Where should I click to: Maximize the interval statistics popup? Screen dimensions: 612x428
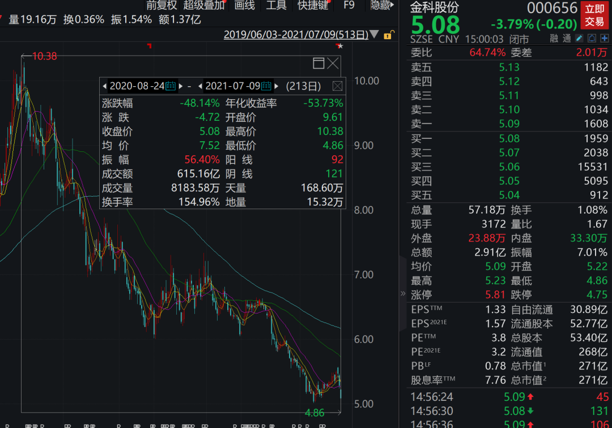pos(318,63)
